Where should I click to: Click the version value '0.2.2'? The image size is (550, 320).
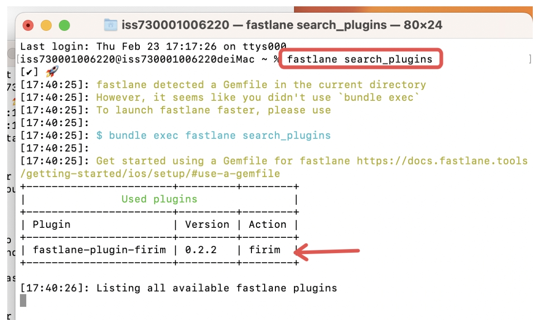click(x=201, y=249)
